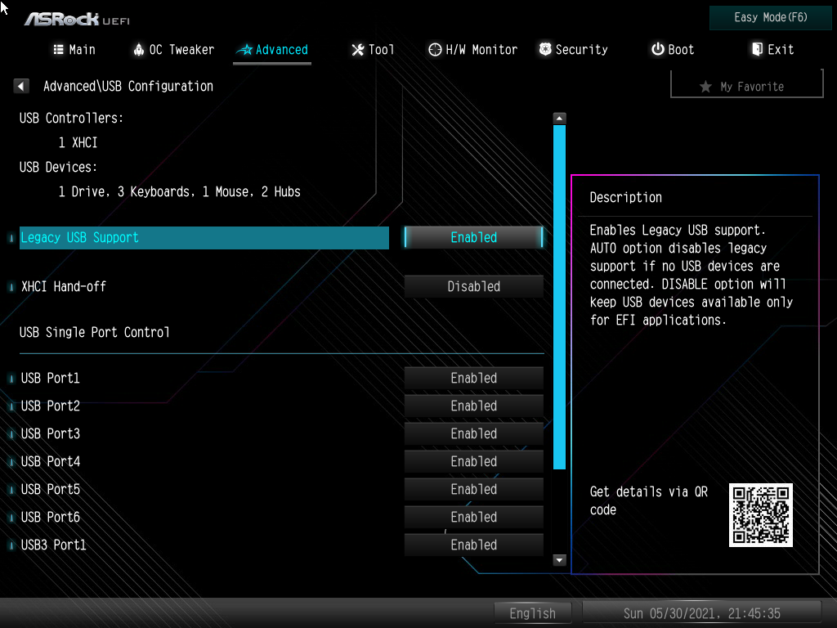Click the Tool wrench icon
Image resolution: width=837 pixels, height=628 pixels.
[357, 50]
